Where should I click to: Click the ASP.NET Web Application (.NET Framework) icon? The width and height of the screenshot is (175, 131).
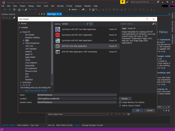pyautogui.click(x=58, y=52)
